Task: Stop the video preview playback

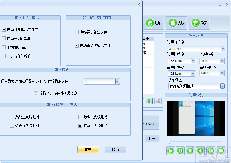Action: (x=190, y=151)
